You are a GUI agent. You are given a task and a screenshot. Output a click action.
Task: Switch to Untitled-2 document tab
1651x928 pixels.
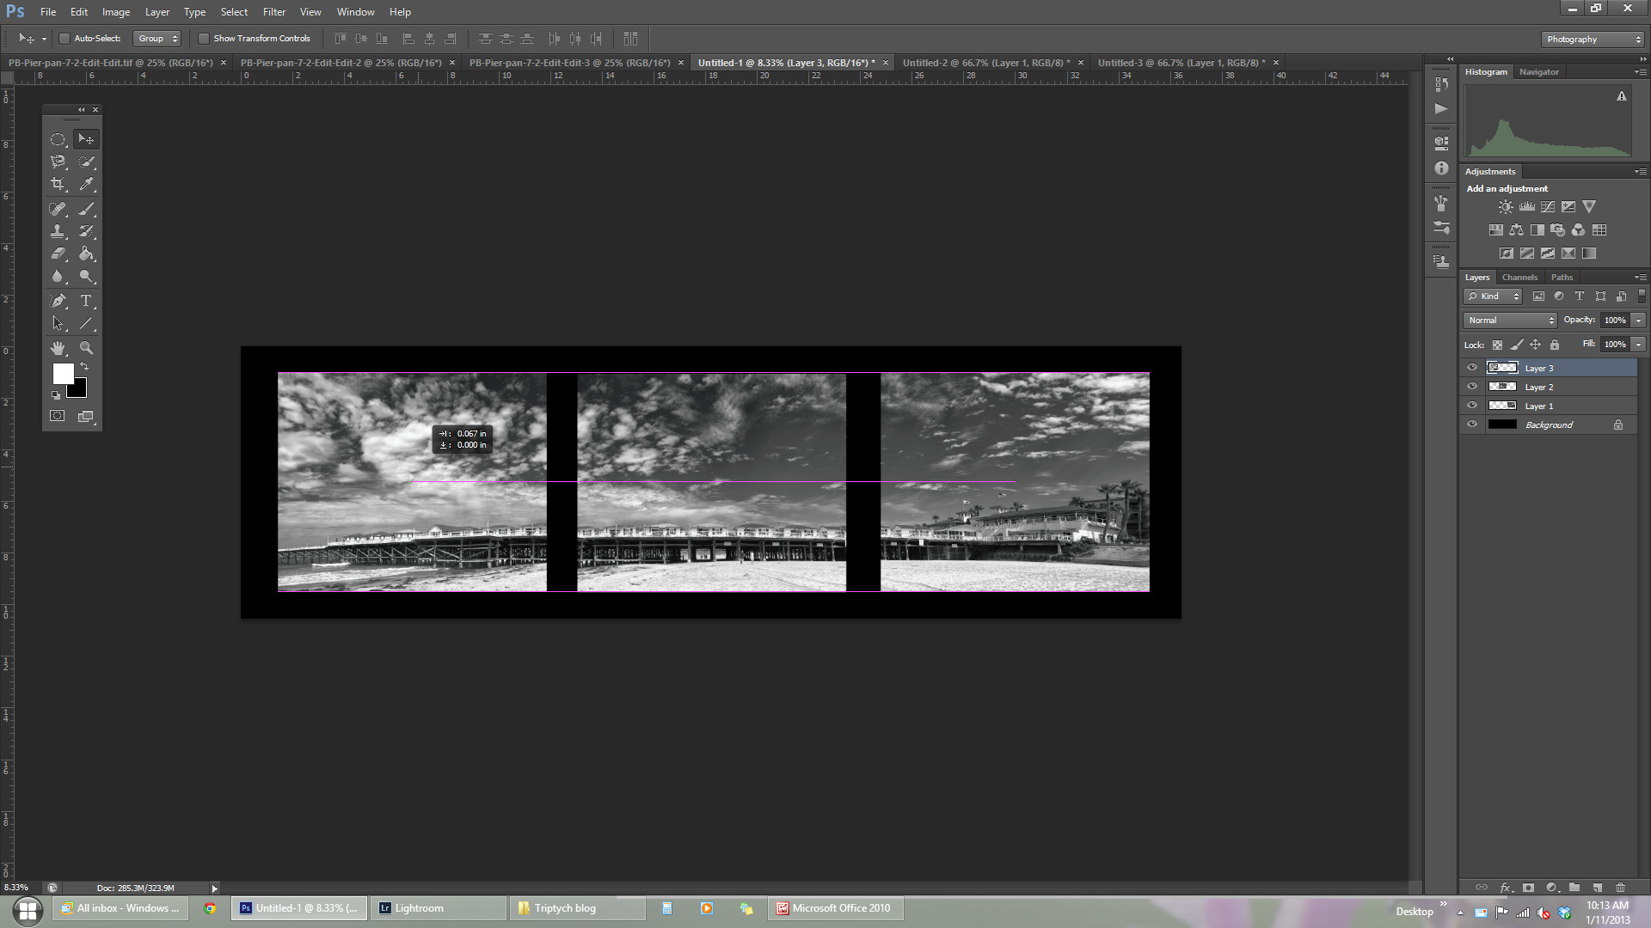point(985,63)
